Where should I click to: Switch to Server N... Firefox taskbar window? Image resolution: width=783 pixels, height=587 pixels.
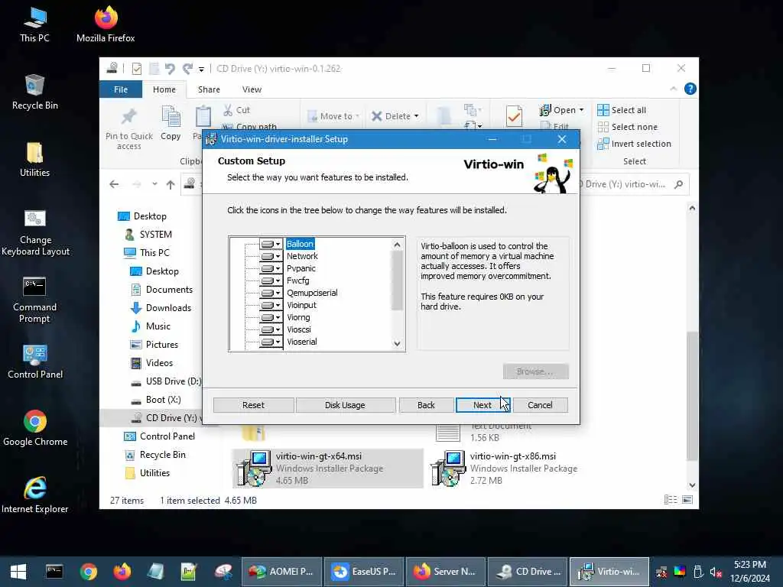tap(446, 572)
